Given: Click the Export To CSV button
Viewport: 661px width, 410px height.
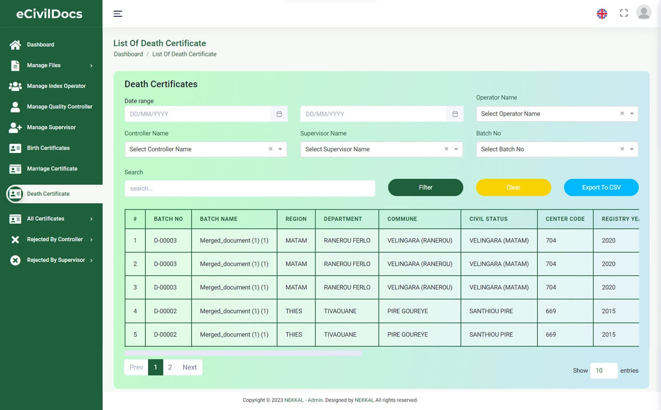Looking at the screenshot, I should [x=601, y=187].
